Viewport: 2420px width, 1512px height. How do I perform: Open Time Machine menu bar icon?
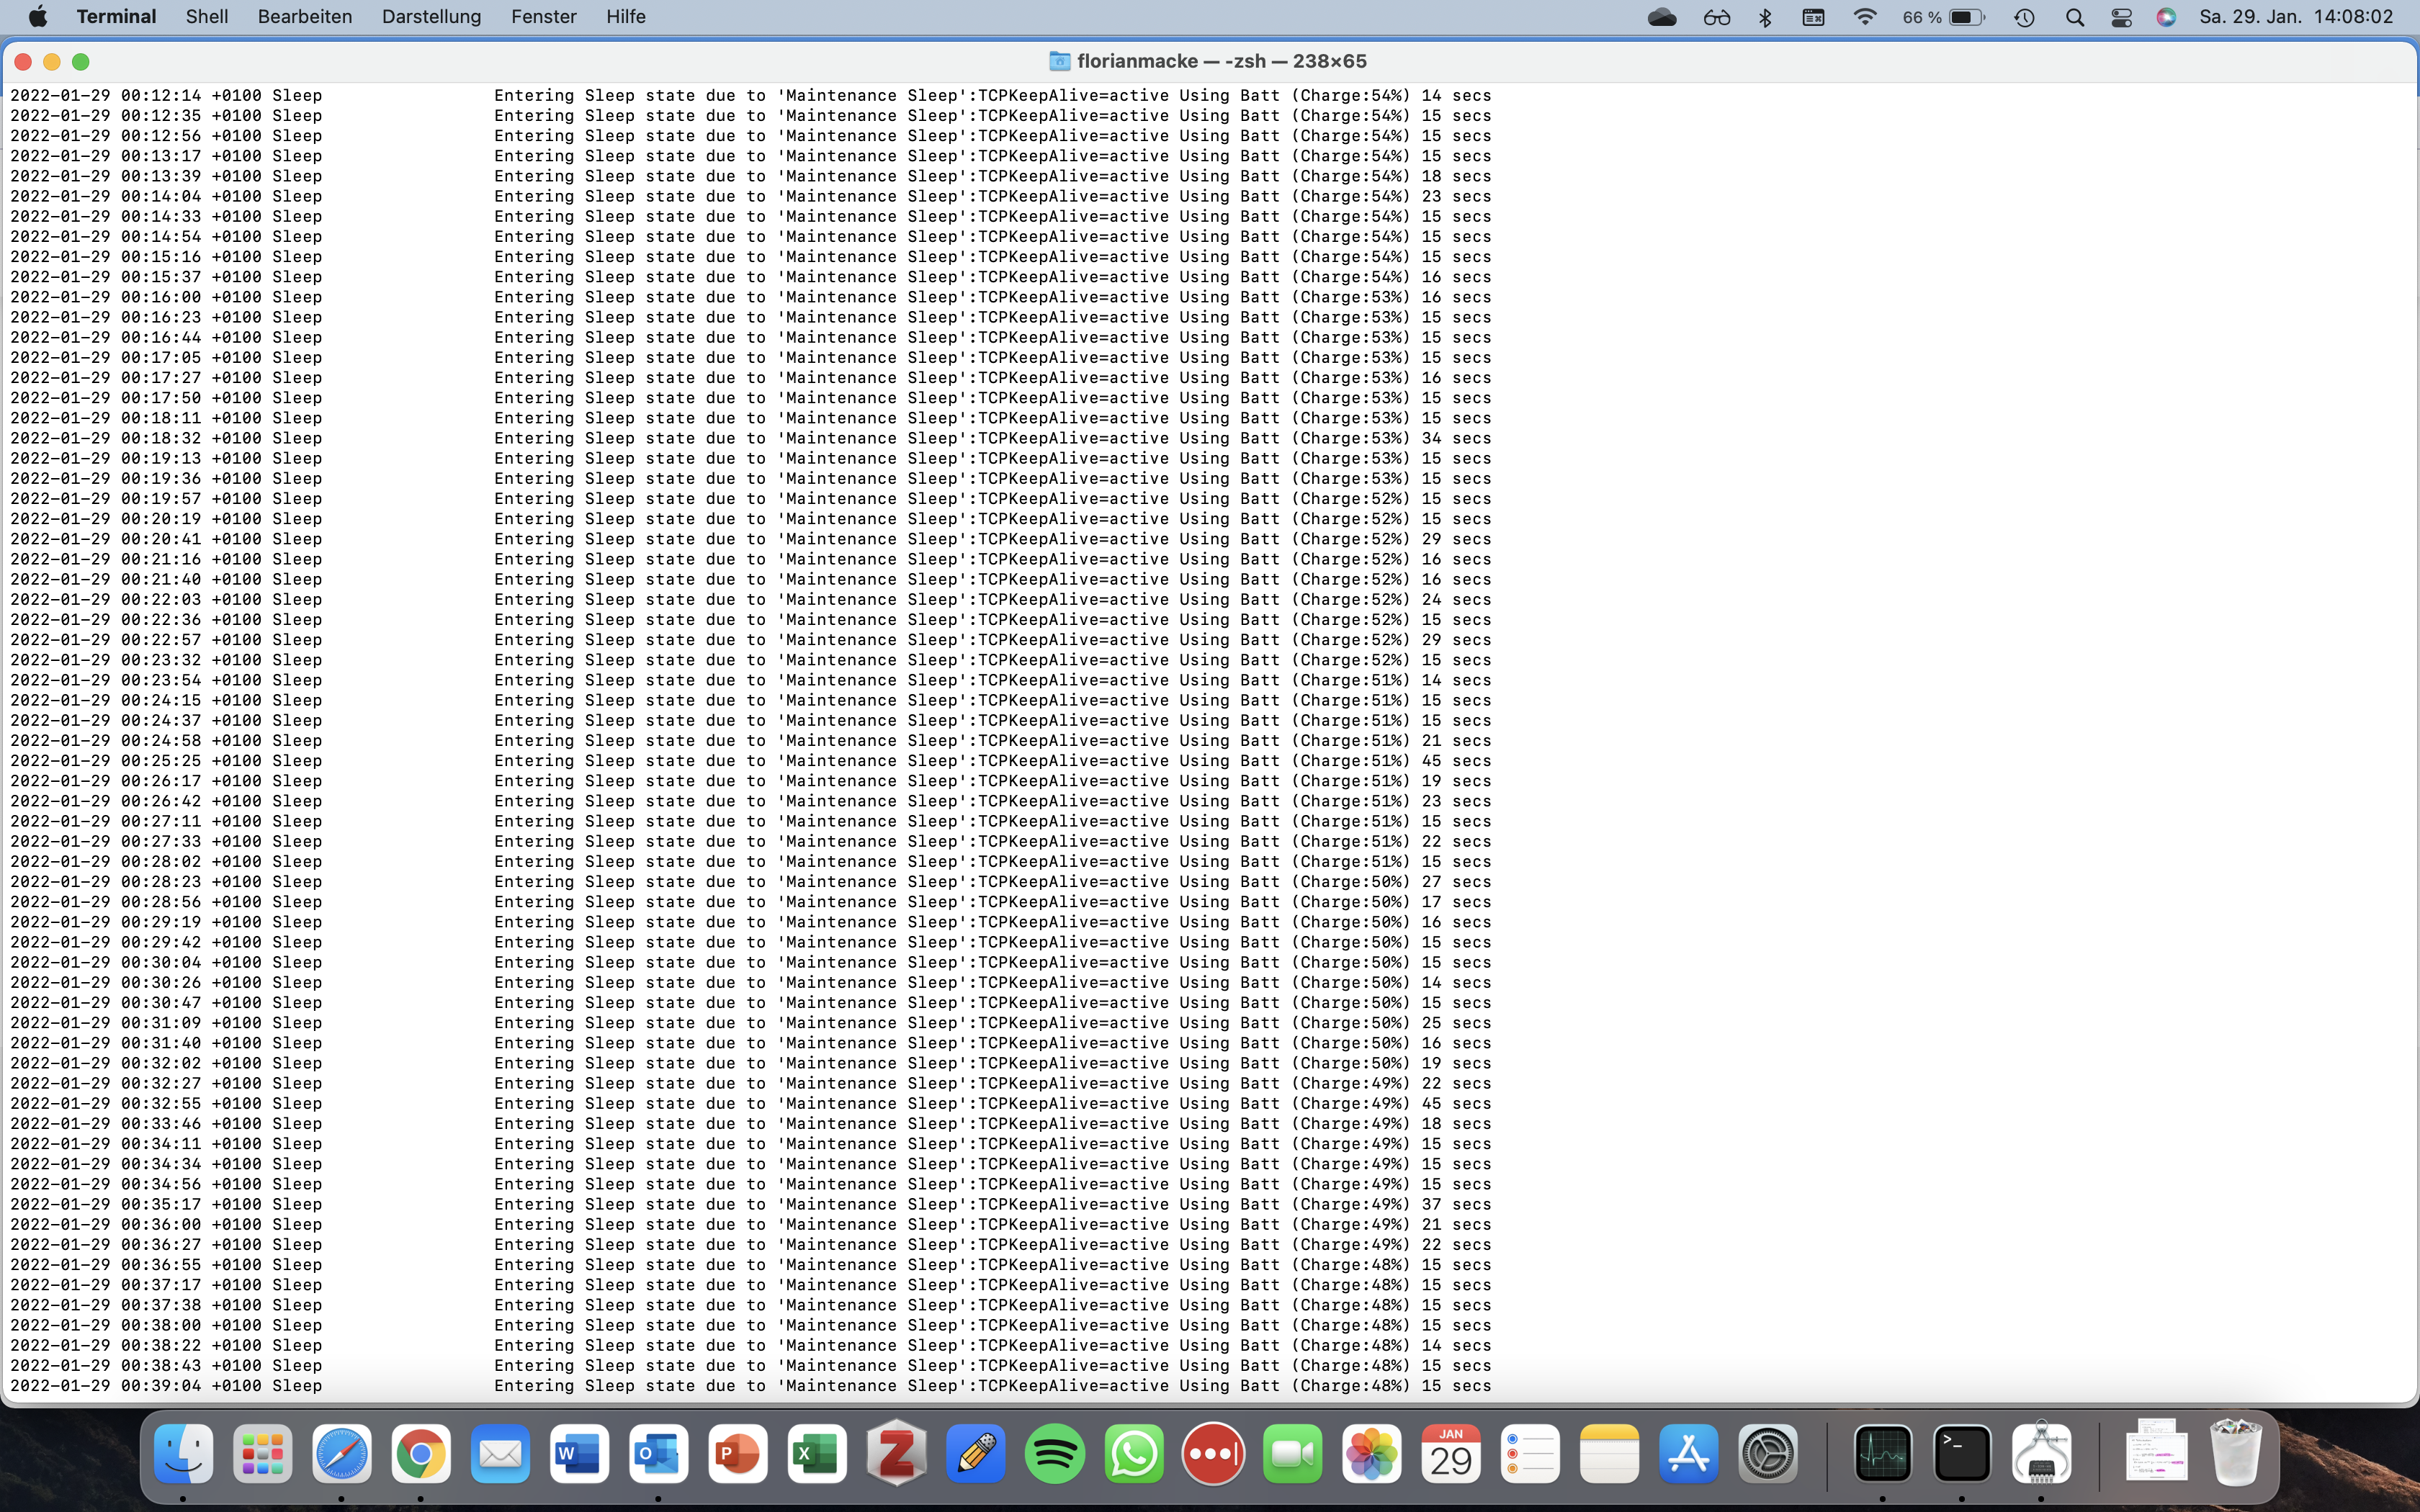tap(2025, 17)
